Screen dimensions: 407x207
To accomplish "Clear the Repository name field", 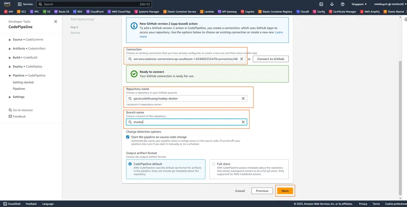I will pos(243,99).
